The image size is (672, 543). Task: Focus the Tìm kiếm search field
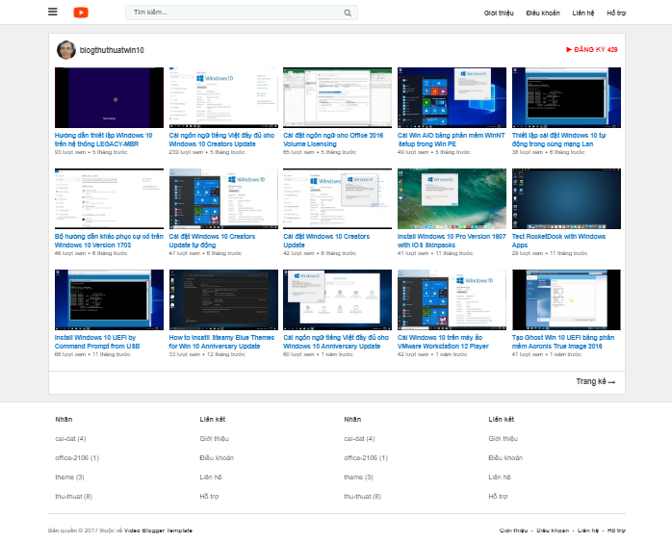(242, 13)
